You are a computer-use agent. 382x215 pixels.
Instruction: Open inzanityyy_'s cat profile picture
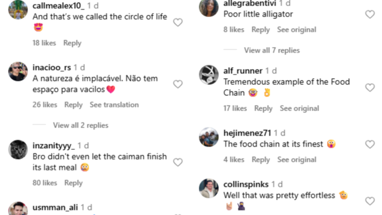[18, 149]
